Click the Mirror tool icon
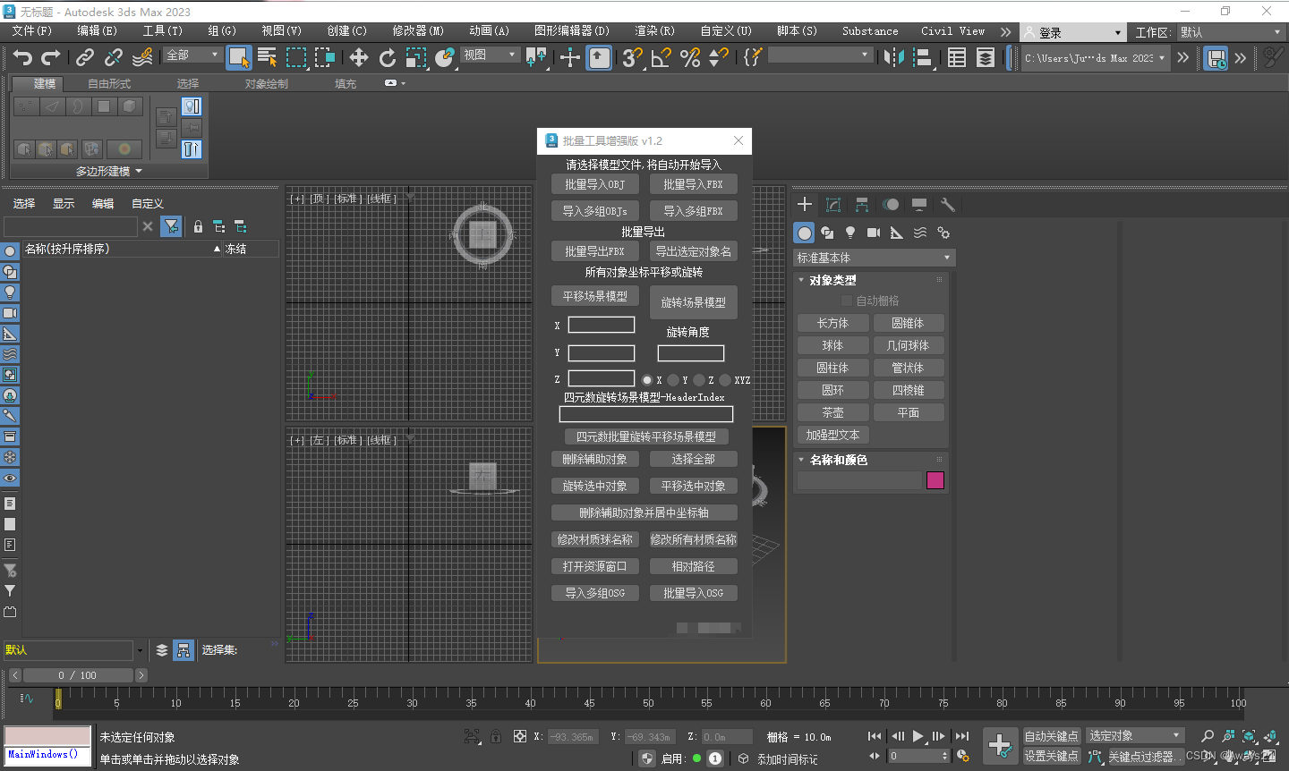 tap(893, 58)
